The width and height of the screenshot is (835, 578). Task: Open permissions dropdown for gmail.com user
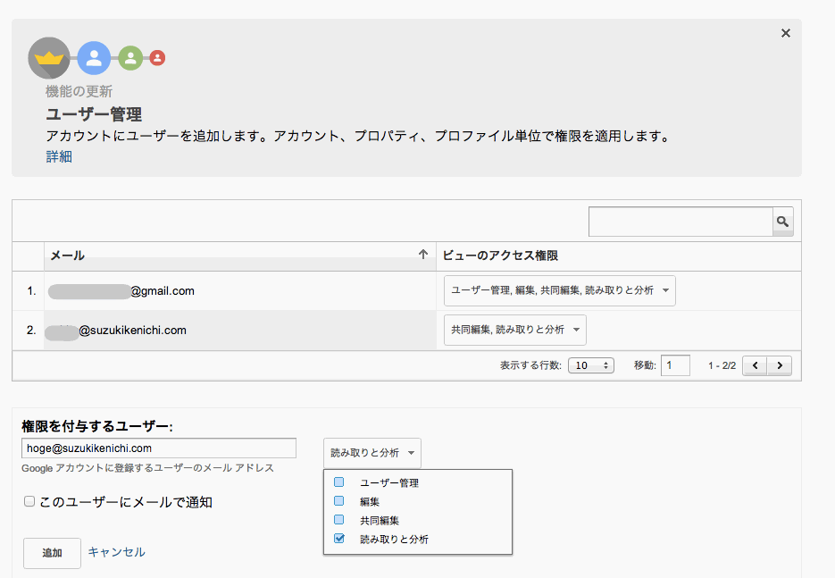(x=559, y=291)
